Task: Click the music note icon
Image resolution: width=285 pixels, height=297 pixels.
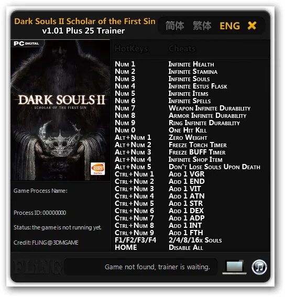Action: [259, 267]
